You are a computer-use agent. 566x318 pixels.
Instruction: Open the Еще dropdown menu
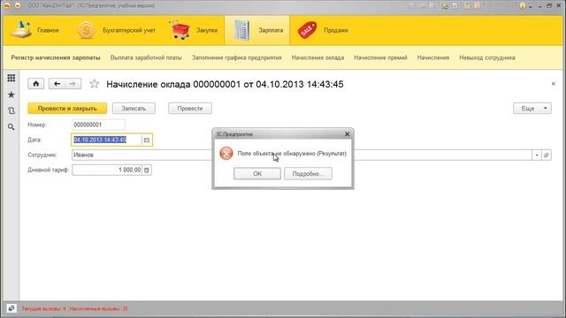click(532, 108)
